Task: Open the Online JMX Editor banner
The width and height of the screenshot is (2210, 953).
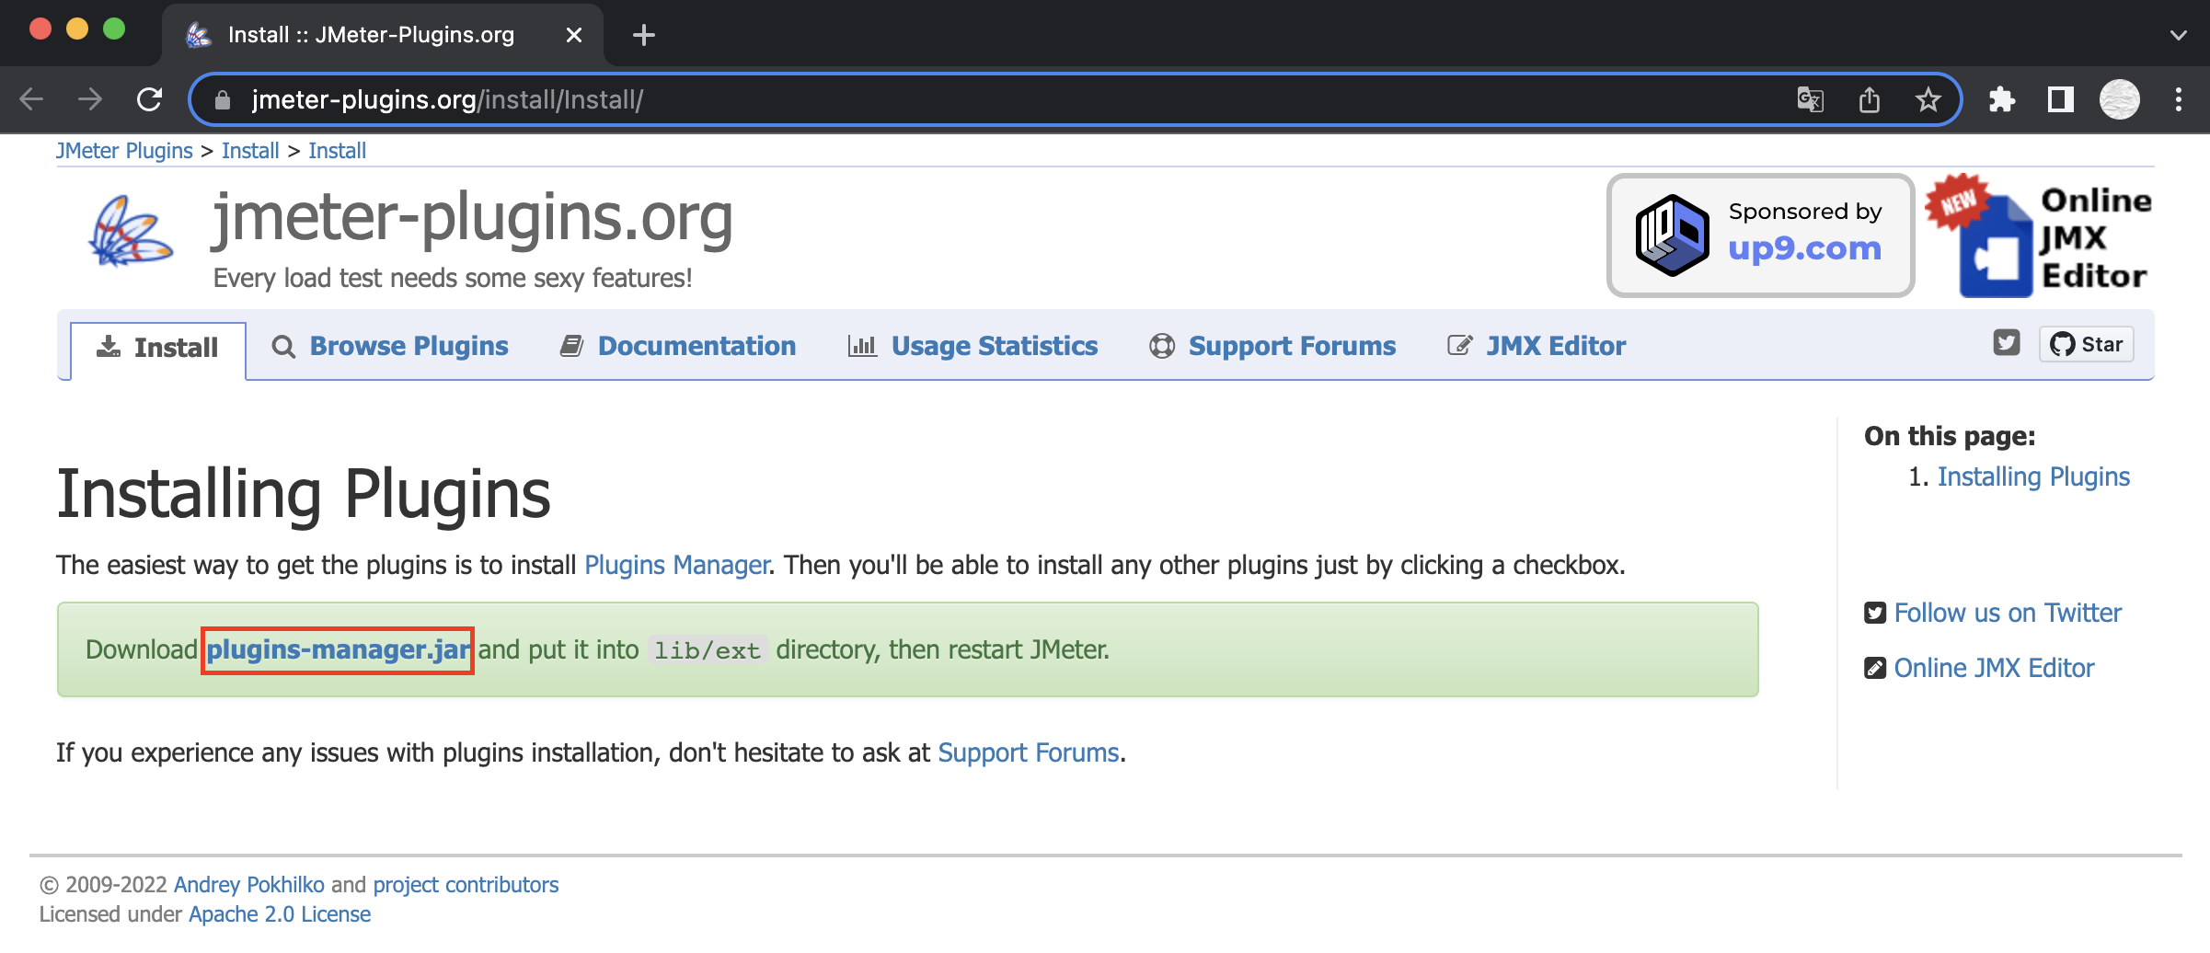Action: tap(2038, 235)
